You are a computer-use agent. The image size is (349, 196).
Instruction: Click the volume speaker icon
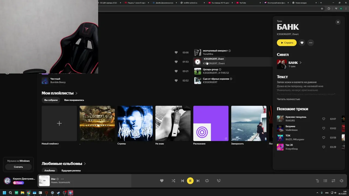(x=341, y=181)
